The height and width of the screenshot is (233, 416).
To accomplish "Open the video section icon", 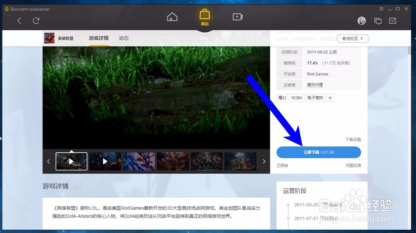I will pyautogui.click(x=238, y=17).
